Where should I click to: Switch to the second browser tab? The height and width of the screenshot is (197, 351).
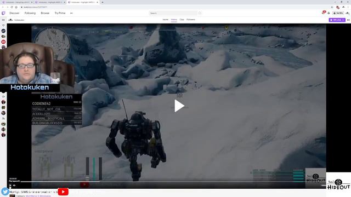[50, 2]
